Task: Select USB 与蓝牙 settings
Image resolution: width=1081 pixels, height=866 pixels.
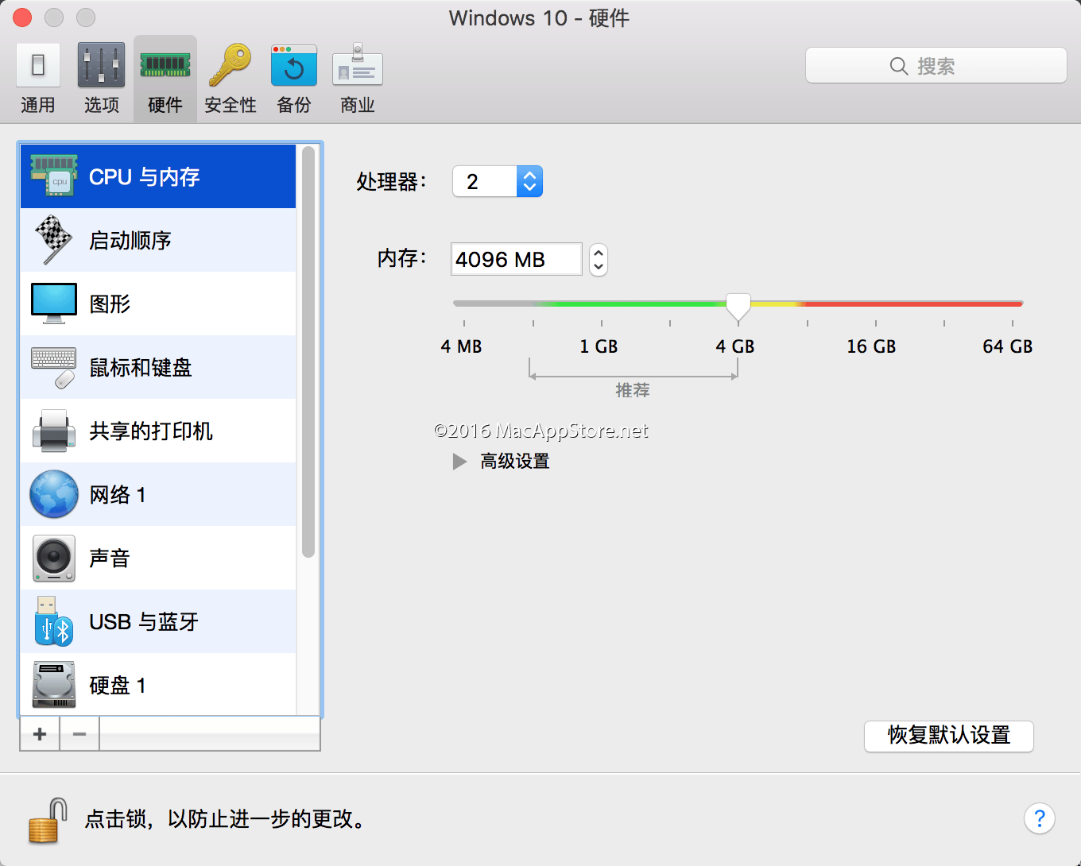Action: (x=143, y=621)
